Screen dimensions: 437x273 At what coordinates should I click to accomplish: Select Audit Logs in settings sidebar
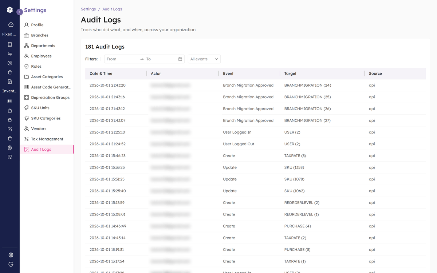[47, 149]
